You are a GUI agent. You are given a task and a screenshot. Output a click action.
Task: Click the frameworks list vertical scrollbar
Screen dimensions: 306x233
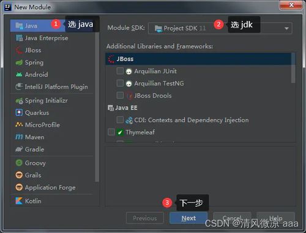[293, 68]
